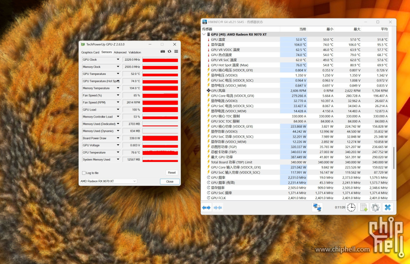Take a GPU-Z screenshot with camera icon
The image size is (410, 264).
(x=163, y=51)
